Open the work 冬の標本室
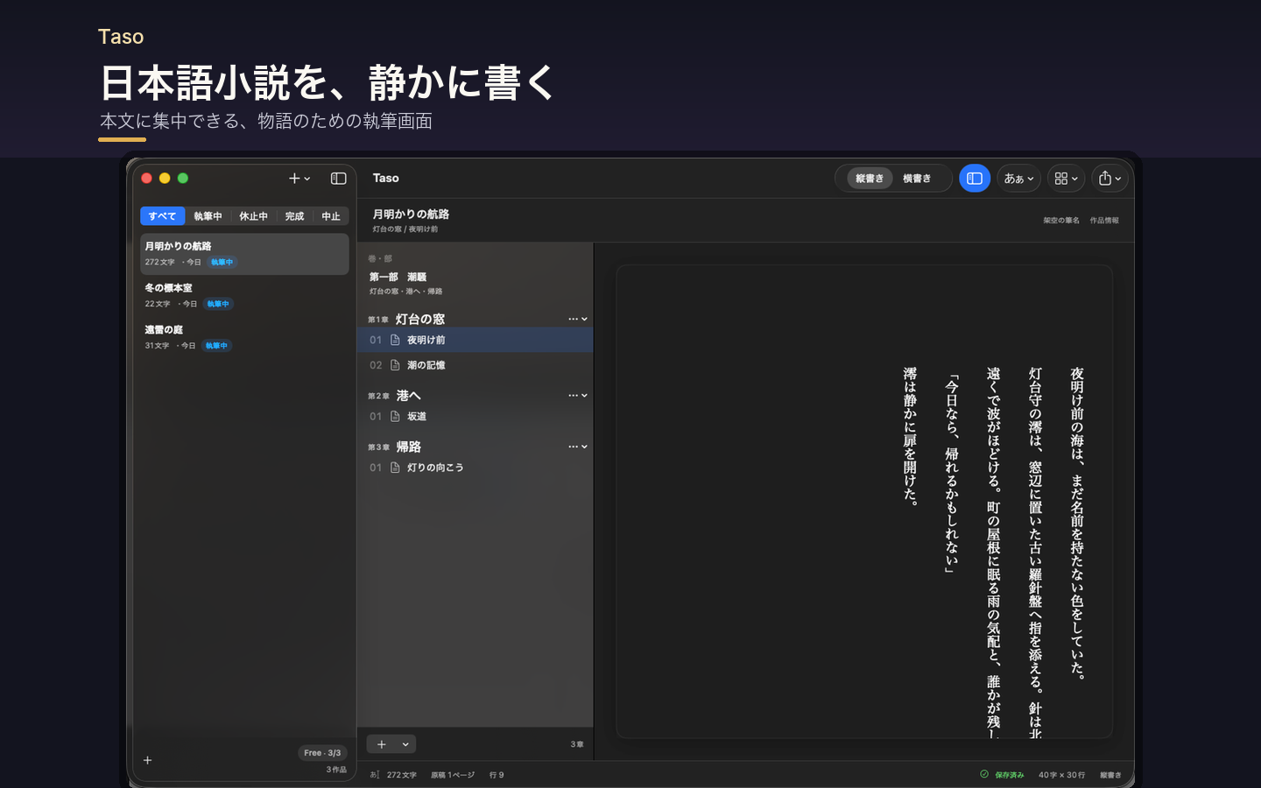The width and height of the screenshot is (1261, 788). point(244,296)
